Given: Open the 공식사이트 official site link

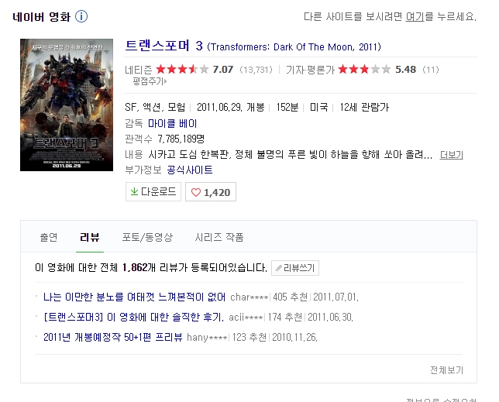Looking at the screenshot, I should pyautogui.click(x=190, y=170).
